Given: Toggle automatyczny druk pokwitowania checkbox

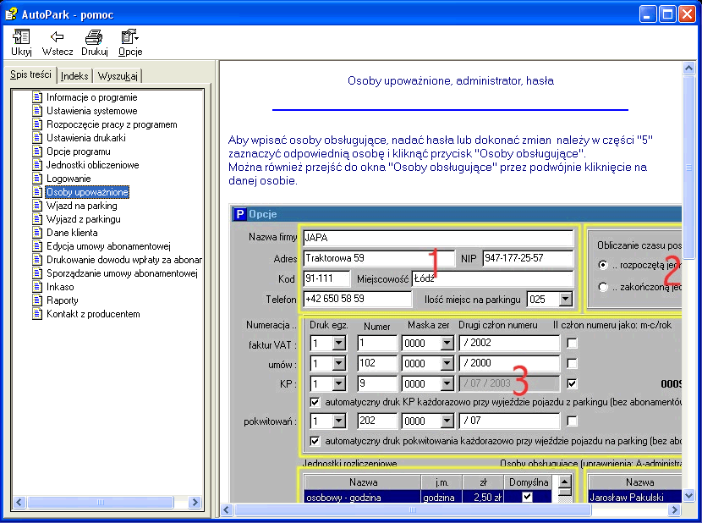Looking at the screenshot, I should (315, 441).
